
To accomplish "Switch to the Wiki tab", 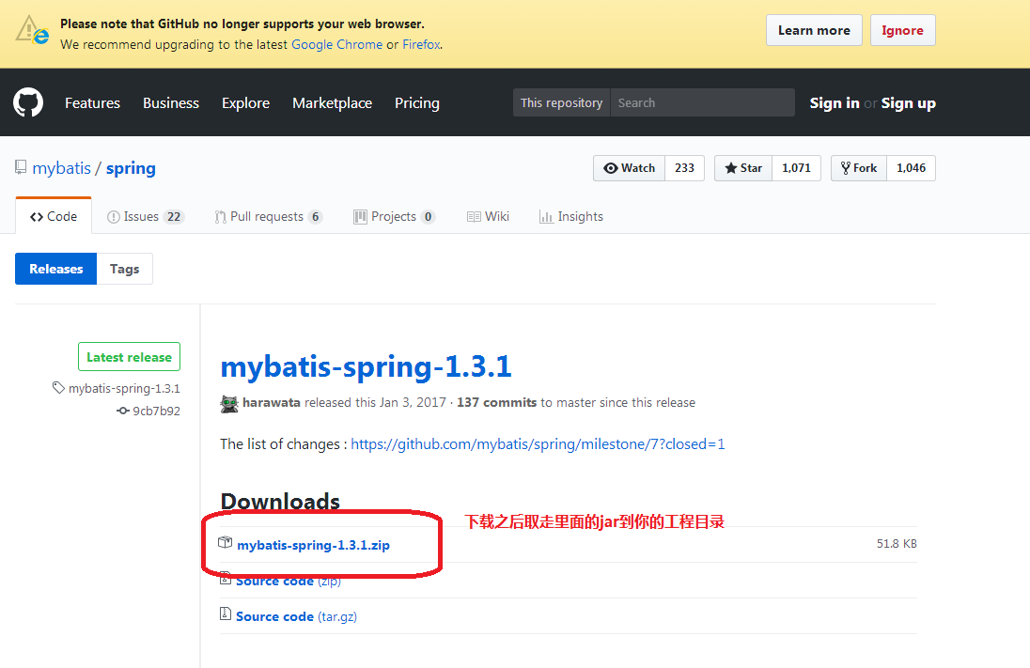I will [x=488, y=216].
